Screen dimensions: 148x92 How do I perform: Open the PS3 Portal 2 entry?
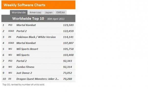click(x=21, y=61)
